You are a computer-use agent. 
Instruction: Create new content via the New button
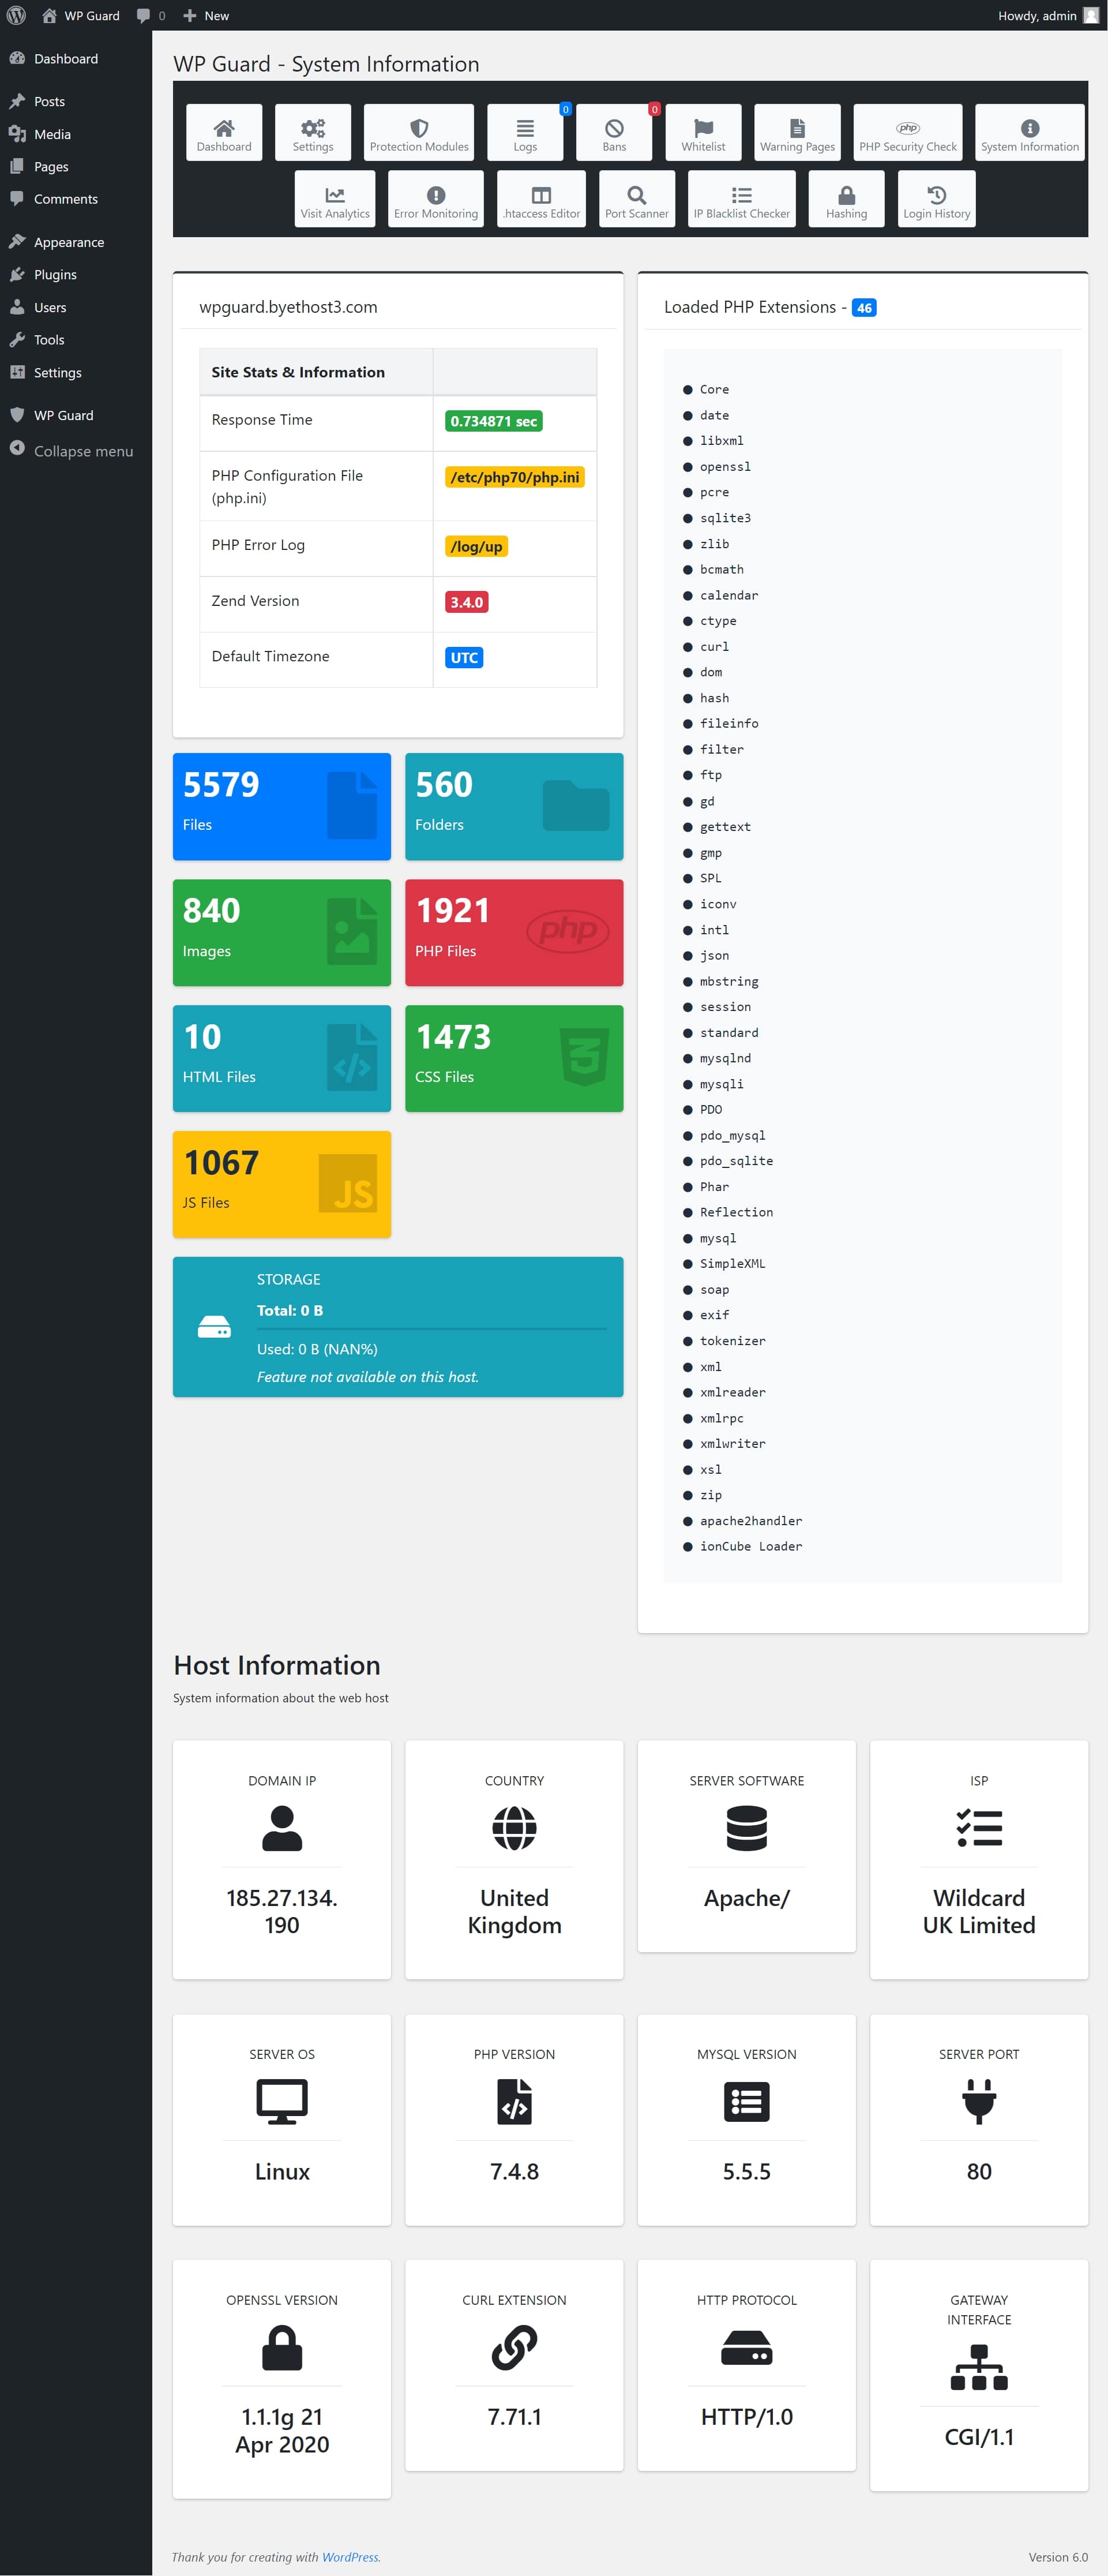tap(207, 15)
